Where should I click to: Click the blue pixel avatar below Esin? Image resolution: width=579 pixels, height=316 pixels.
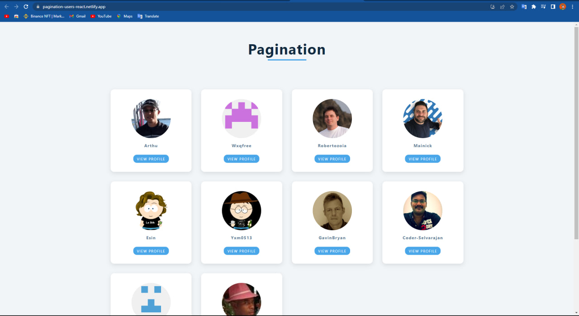[x=151, y=299]
